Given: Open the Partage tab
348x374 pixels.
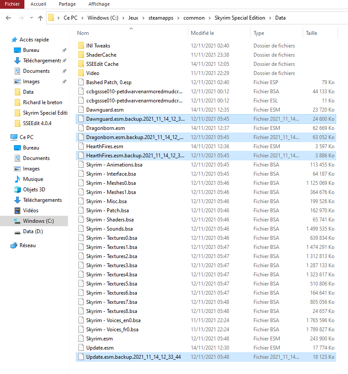Looking at the screenshot, I should tap(67, 4).
